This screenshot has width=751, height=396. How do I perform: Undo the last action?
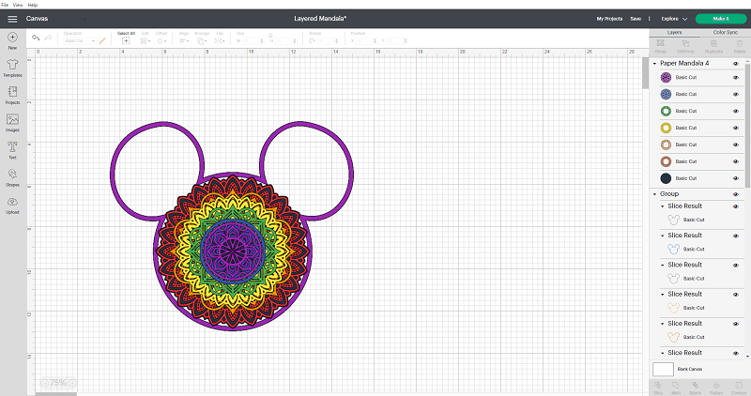[x=36, y=38]
